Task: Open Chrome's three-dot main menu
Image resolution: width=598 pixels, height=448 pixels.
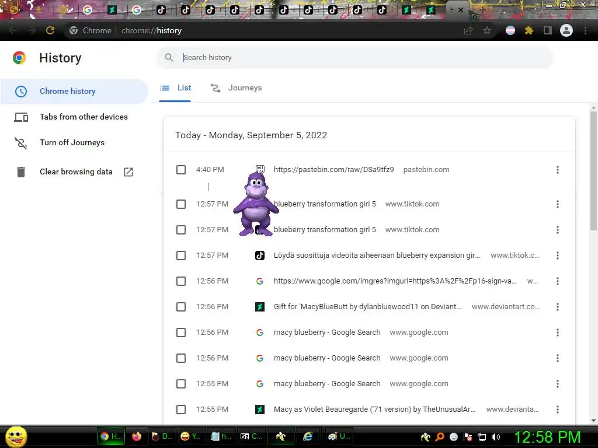Action: (585, 30)
